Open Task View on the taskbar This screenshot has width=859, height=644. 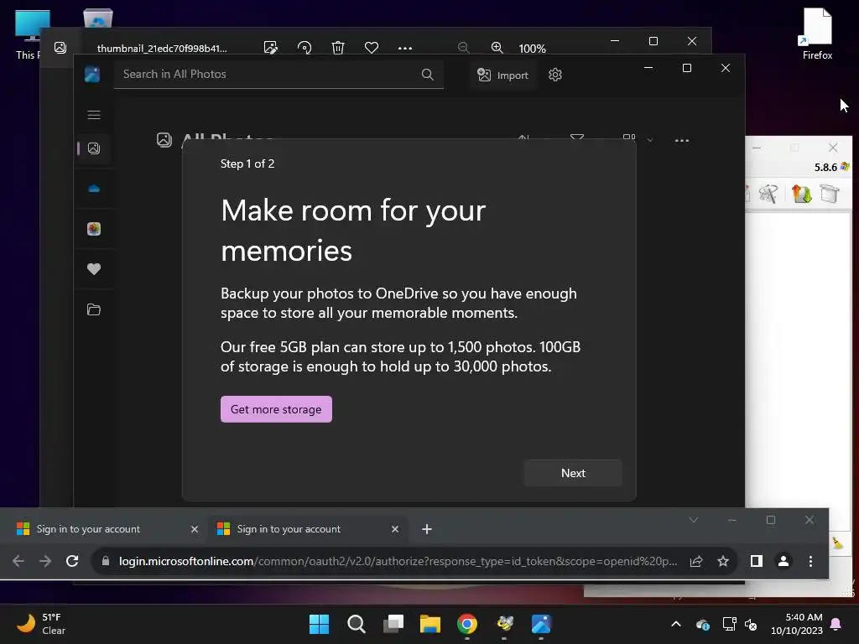[393, 624]
